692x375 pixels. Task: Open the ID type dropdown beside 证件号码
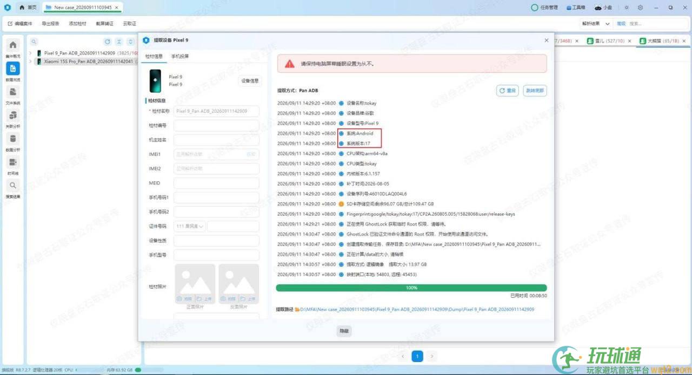click(x=189, y=227)
